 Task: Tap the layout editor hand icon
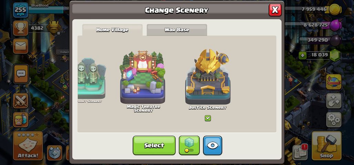(334, 101)
